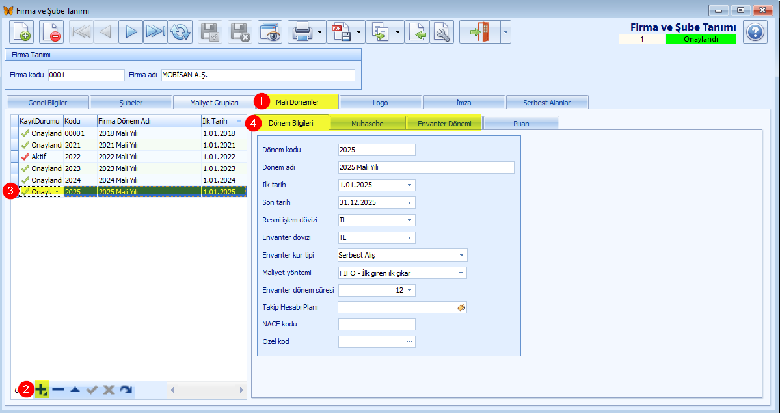The image size is (780, 413).
Task: Click the exit door icon
Action: click(479, 33)
